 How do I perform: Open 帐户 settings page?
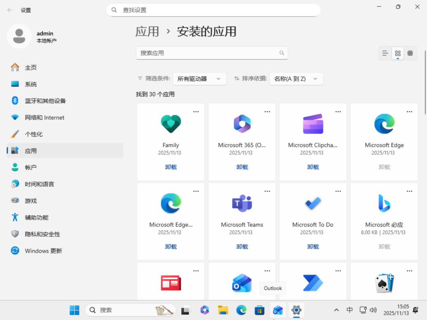click(65, 168)
